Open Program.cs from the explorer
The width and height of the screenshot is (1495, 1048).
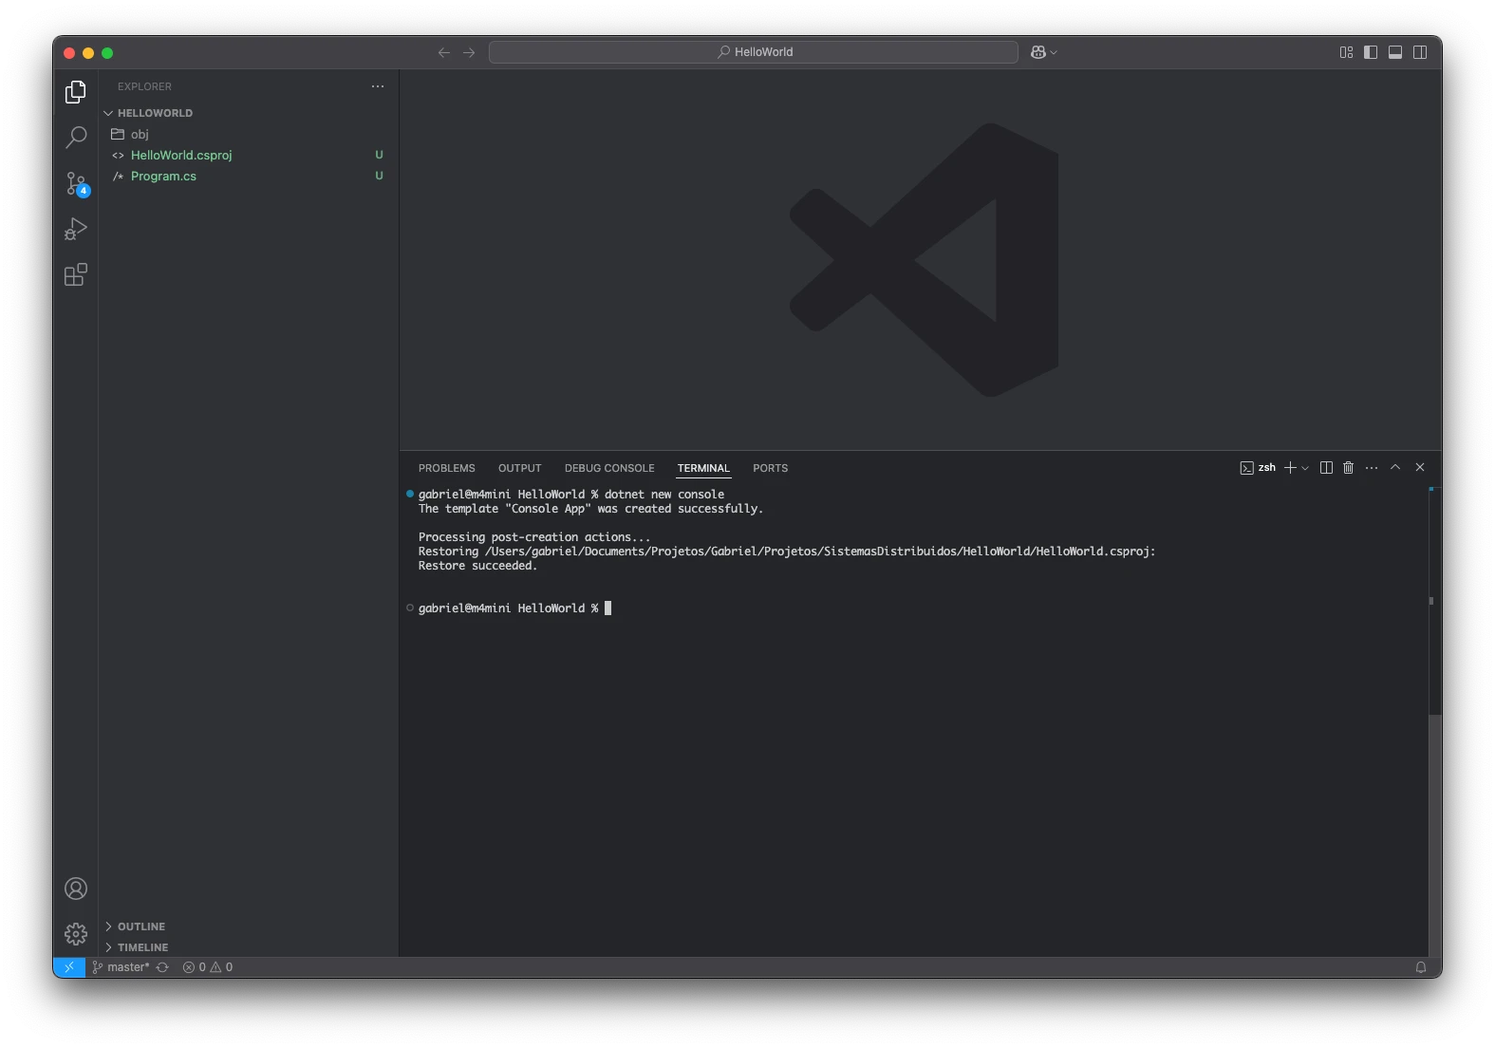coord(163,177)
